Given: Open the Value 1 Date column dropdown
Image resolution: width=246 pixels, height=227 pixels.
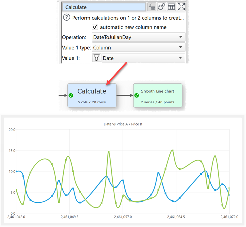Looking at the screenshot, I should 143,58.
